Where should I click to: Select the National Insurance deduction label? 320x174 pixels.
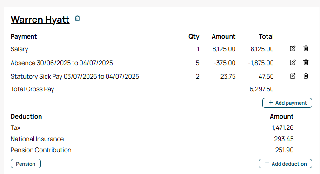tap(37, 139)
